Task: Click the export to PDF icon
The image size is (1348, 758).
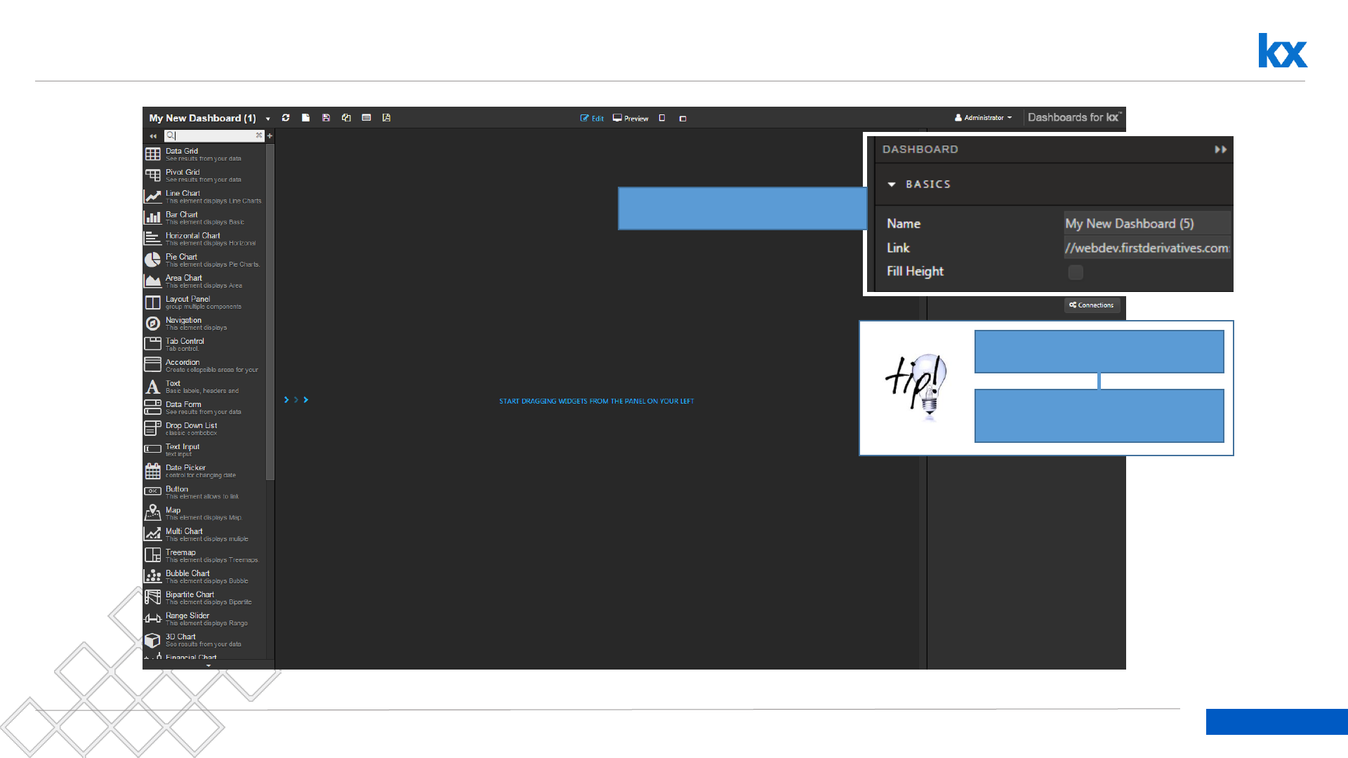Action: tap(386, 118)
